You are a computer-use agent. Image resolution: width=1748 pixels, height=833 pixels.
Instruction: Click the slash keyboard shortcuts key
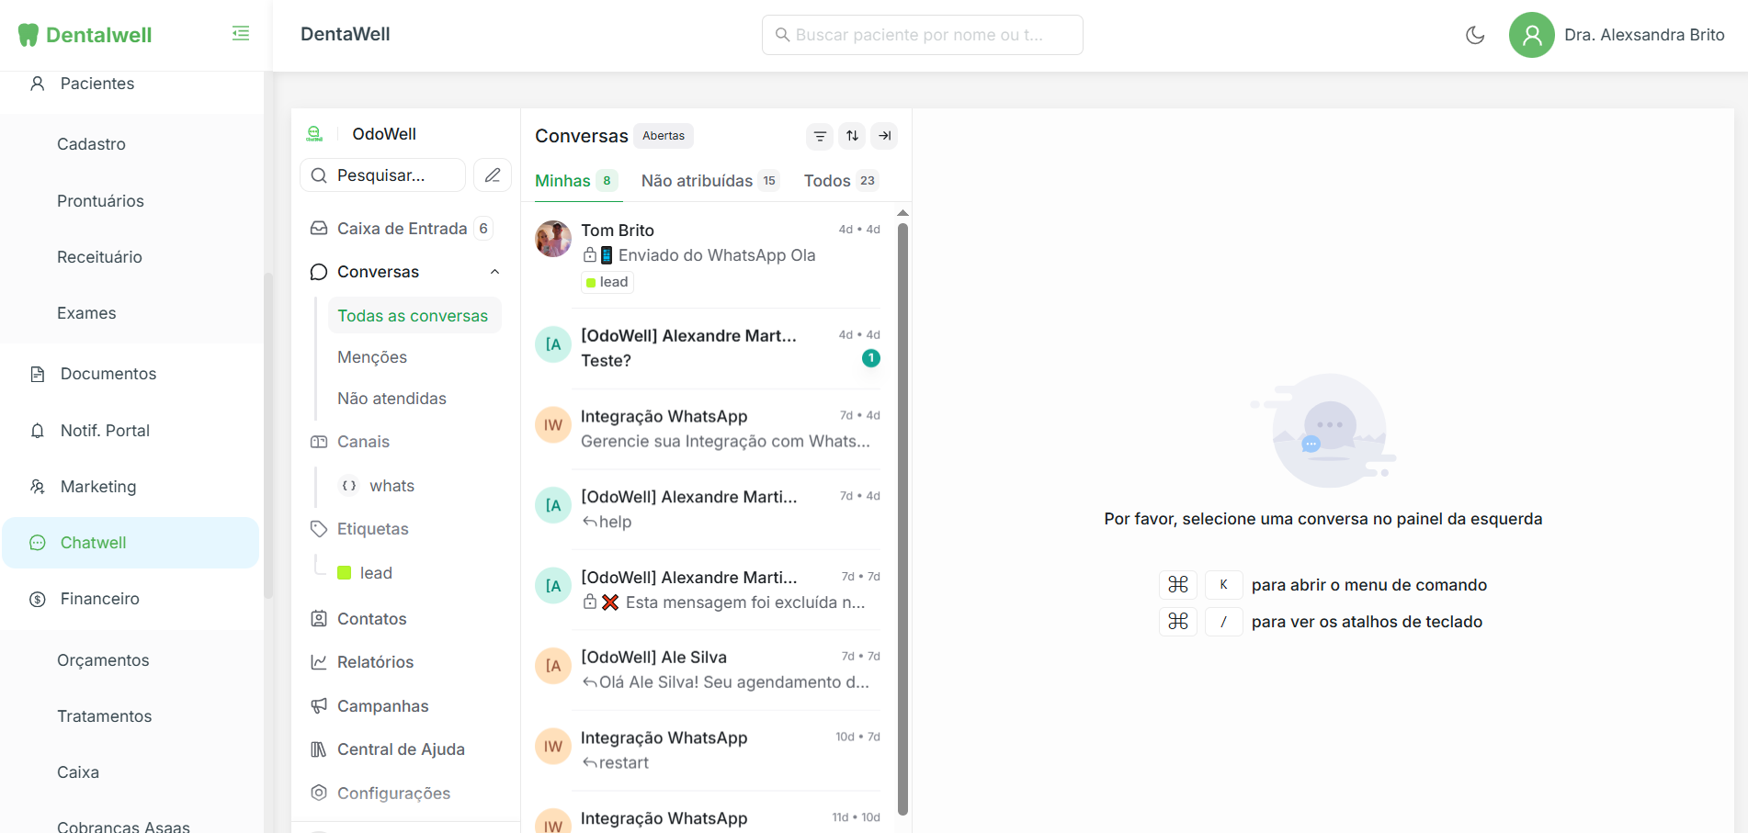click(1223, 622)
